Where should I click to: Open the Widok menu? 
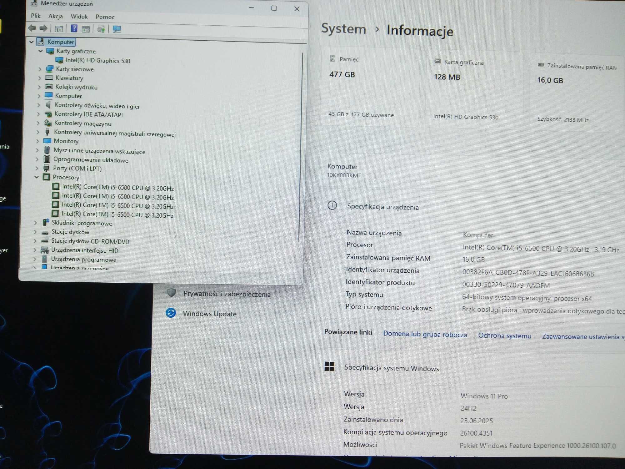tap(79, 16)
